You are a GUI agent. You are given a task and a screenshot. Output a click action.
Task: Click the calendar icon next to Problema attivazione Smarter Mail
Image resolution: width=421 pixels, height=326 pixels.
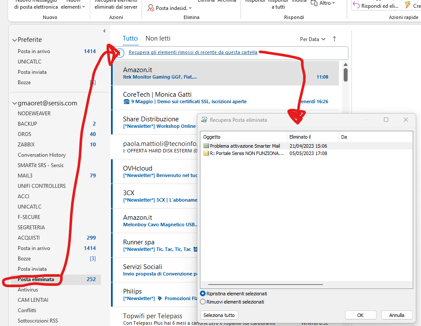point(206,146)
